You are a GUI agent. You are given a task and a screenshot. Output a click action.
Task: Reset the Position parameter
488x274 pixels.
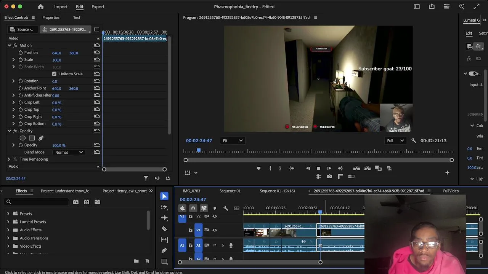pyautogui.click(x=97, y=53)
